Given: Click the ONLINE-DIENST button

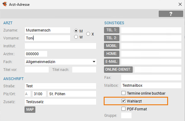Looking at the screenshot, I should [118, 69].
